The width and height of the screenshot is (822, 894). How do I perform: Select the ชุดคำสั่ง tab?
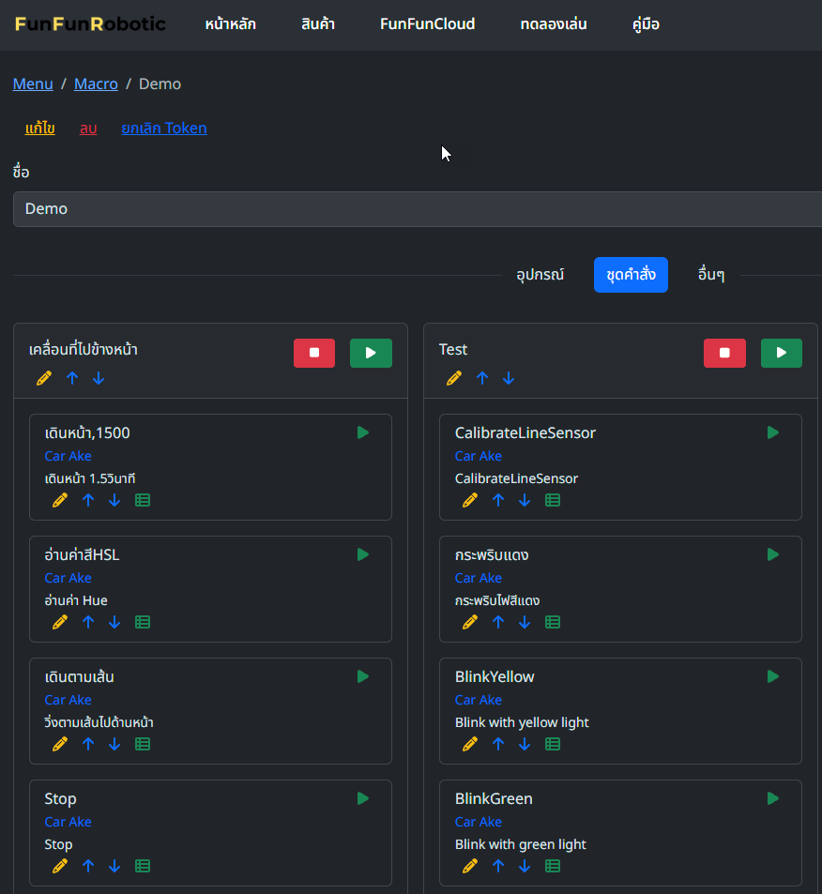coord(631,275)
